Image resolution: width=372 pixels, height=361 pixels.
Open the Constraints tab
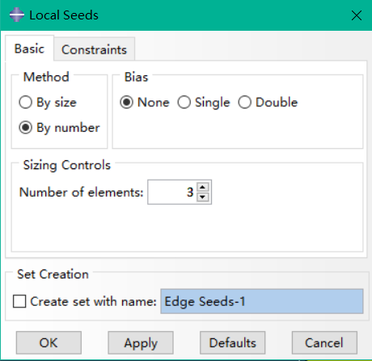click(94, 49)
